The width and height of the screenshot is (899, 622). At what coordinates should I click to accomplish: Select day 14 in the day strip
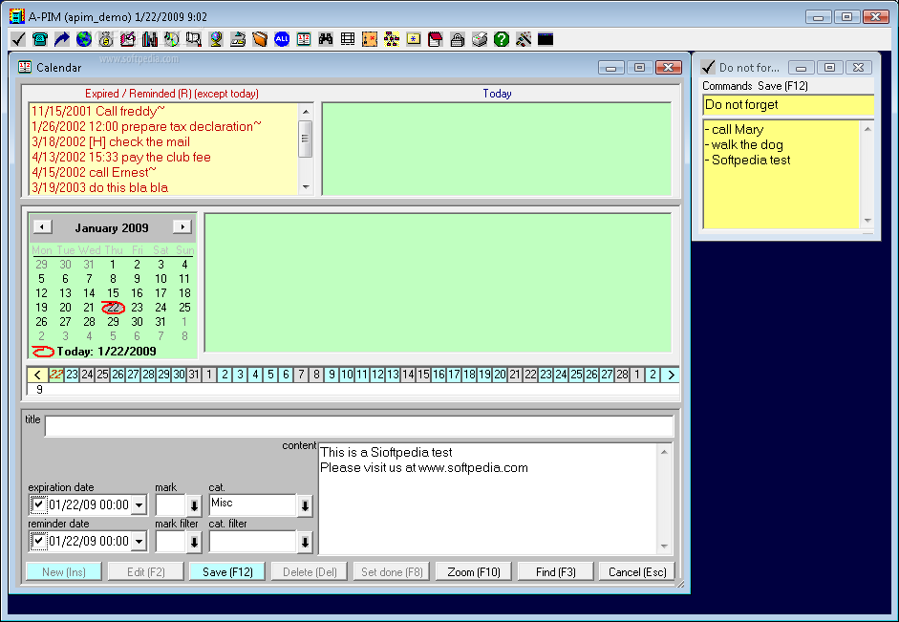coord(408,375)
